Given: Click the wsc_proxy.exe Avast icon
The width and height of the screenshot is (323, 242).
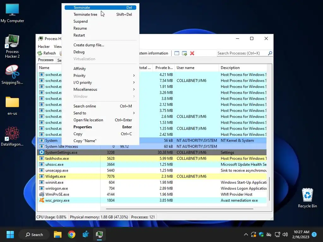Looking at the screenshot, I should coord(42,200).
